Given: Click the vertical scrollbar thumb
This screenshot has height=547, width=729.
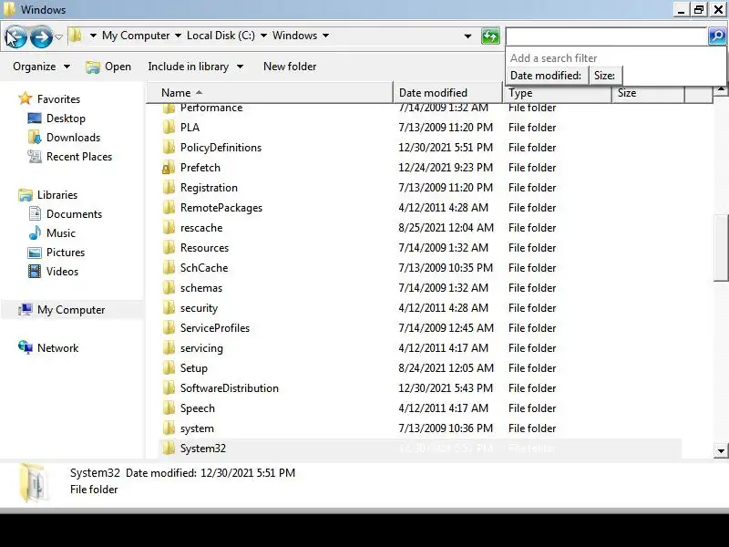Looking at the screenshot, I should pos(721,247).
